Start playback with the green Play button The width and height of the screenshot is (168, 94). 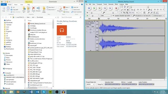coord(94,8)
